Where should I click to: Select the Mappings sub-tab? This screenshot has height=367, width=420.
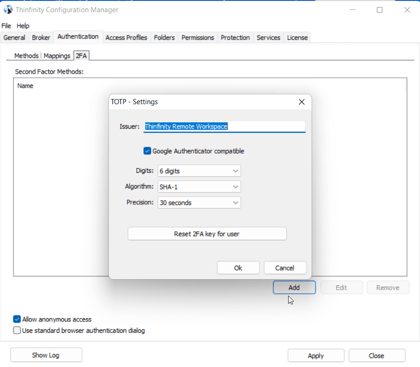[57, 56]
